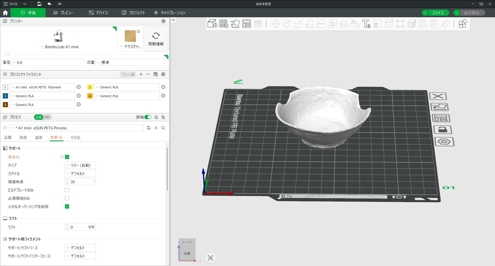Click the Add cube primitive icon
495x266 pixels.
click(x=212, y=24)
